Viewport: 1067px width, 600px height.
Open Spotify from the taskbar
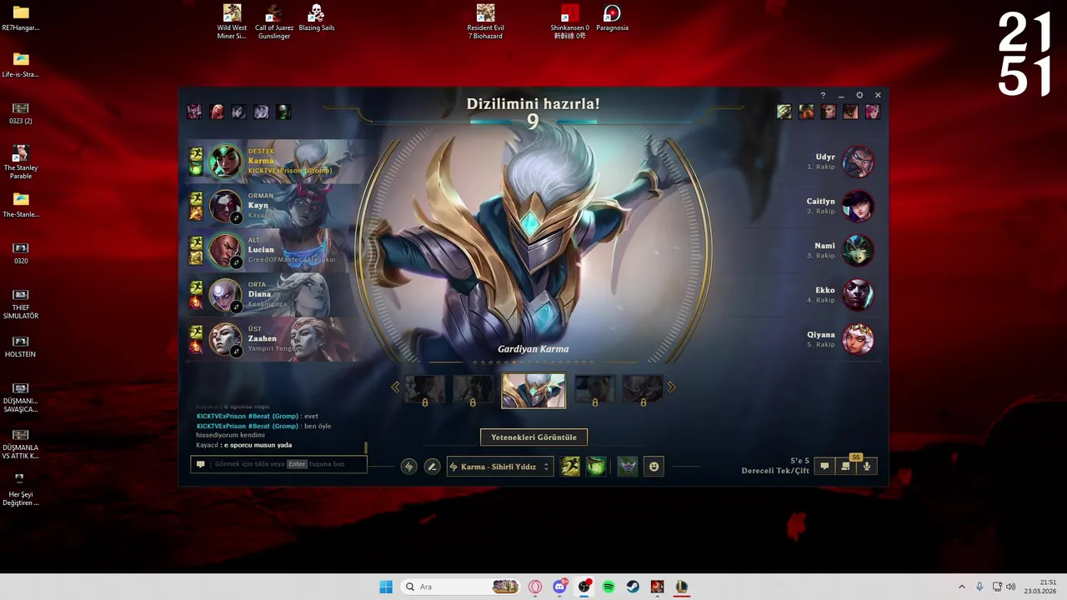pyautogui.click(x=609, y=587)
